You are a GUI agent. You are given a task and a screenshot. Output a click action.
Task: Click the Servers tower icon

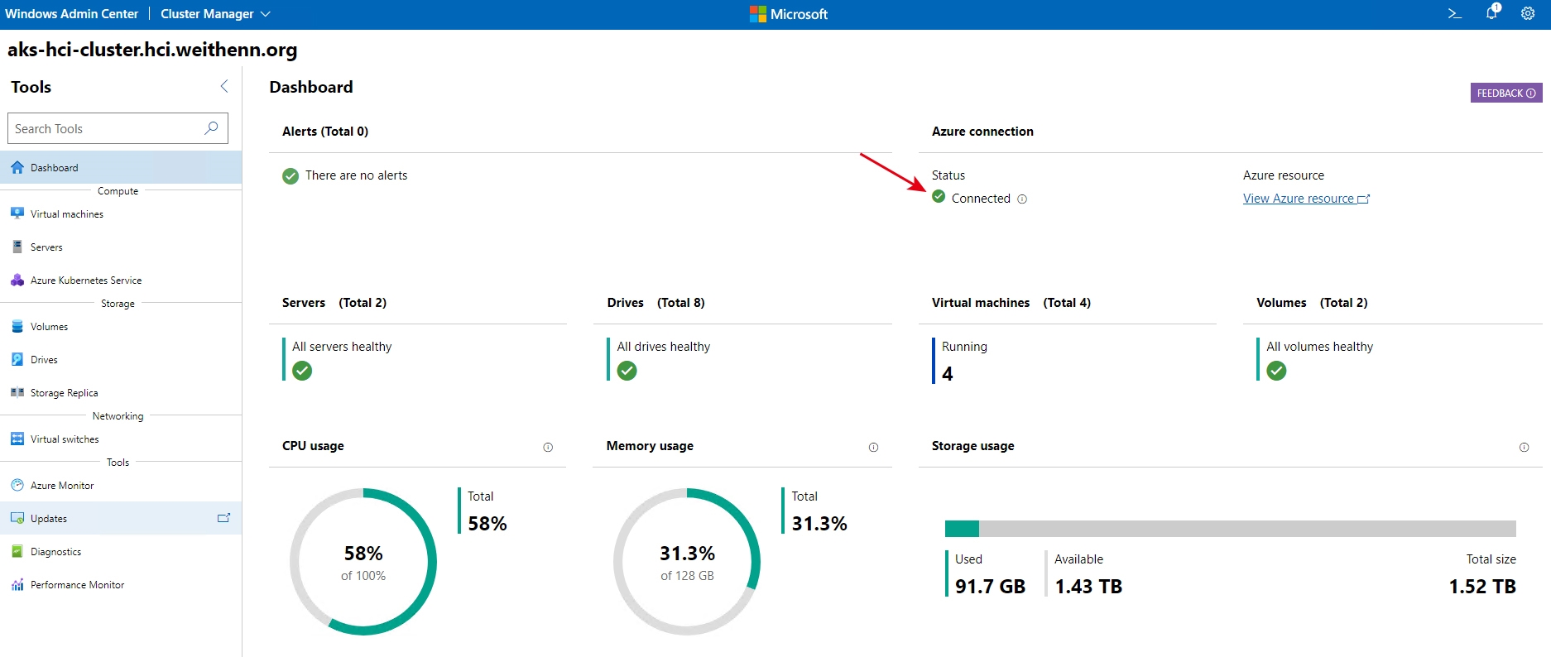[x=17, y=247]
